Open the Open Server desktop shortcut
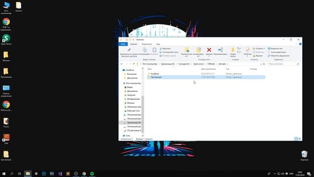Viewport: 314px width, 177px height. [x=6, y=39]
